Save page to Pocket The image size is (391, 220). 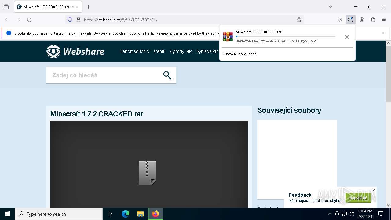click(x=340, y=20)
